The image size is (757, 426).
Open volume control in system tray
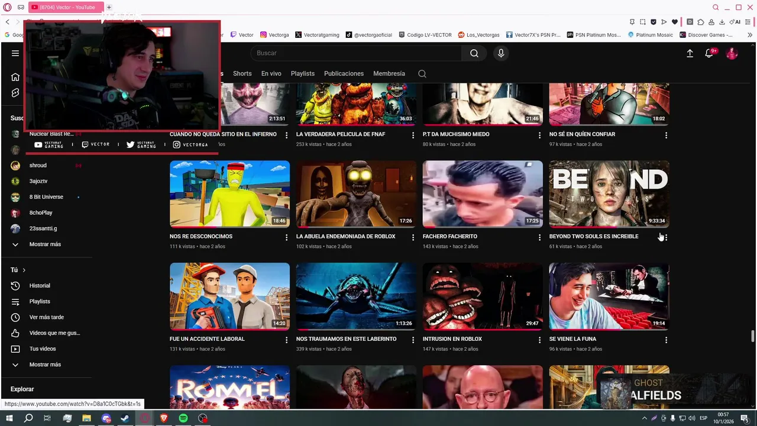point(691,418)
